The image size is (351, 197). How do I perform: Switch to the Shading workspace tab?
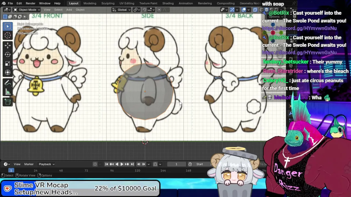coord(168,3)
